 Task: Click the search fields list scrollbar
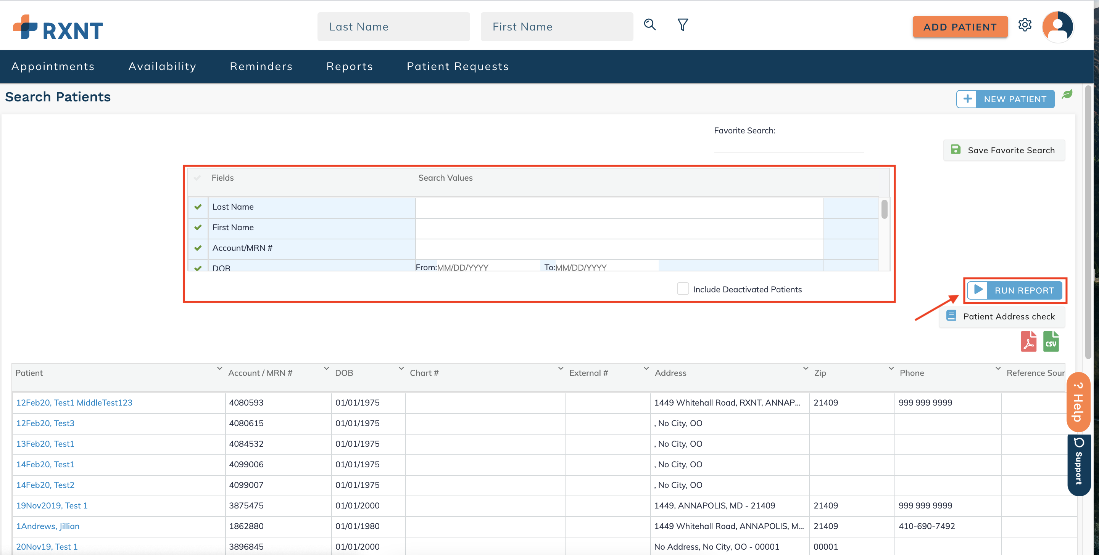coord(885,209)
